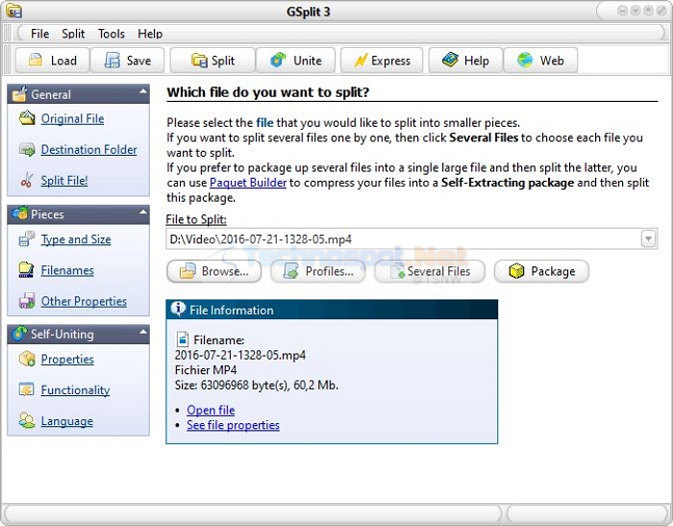Click the Save toolbar button

(x=128, y=61)
